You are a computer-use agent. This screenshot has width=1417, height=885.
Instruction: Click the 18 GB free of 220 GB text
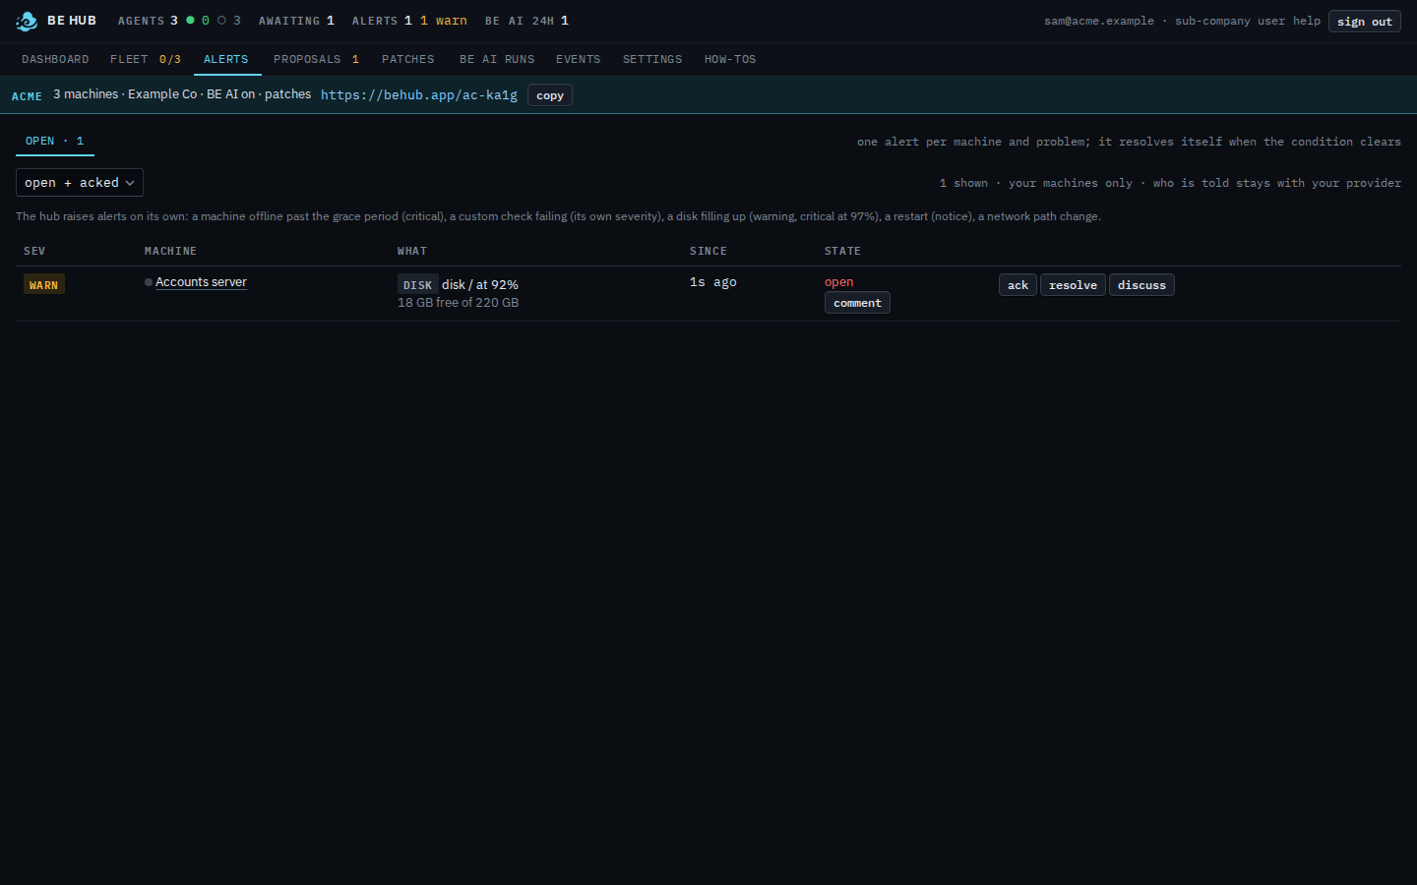click(459, 303)
